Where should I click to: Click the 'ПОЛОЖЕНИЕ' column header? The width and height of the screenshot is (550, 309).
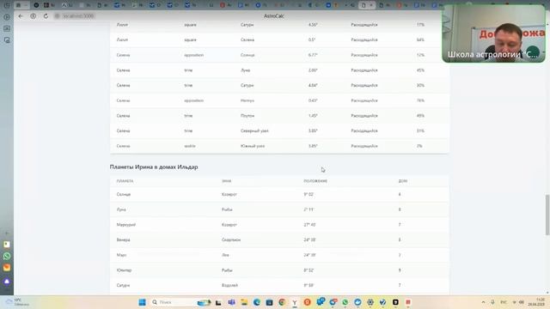(x=315, y=181)
